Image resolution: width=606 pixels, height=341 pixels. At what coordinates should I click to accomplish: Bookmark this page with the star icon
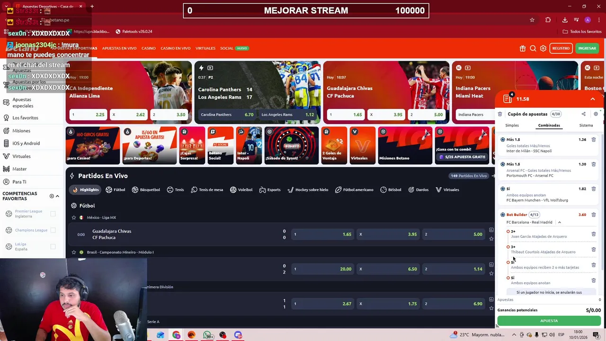[532, 20]
